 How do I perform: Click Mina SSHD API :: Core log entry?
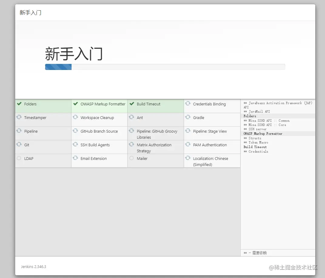(x=265, y=125)
